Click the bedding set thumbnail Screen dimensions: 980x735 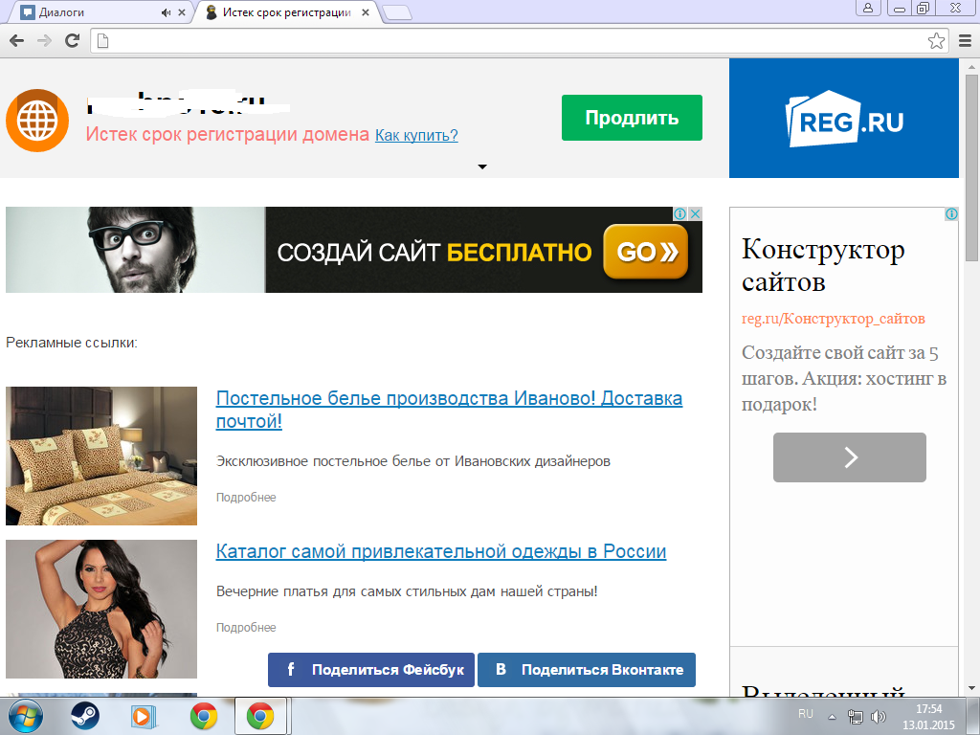pyautogui.click(x=101, y=456)
